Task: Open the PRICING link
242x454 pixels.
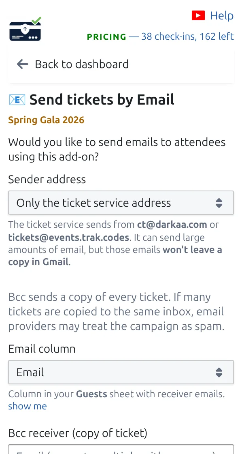Action: click(x=107, y=37)
